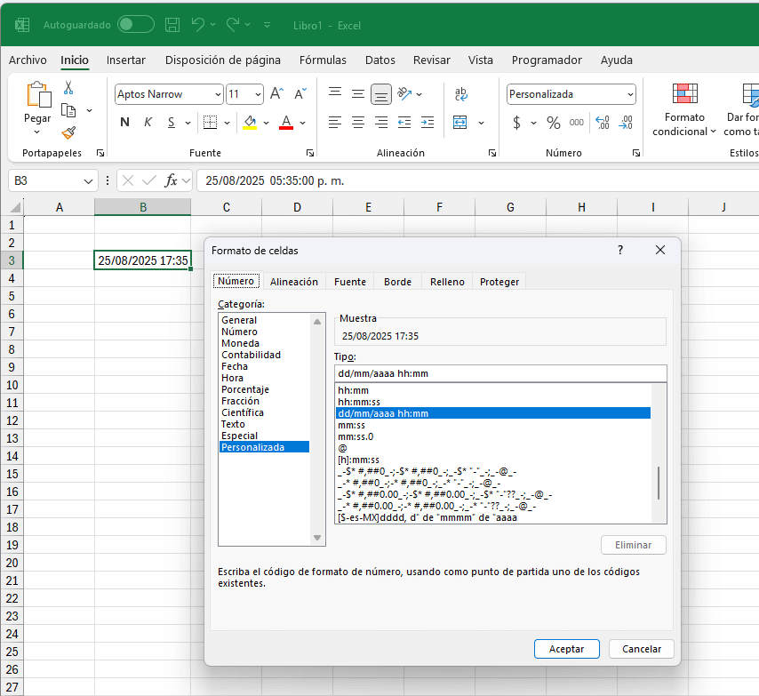Copy selection with the copy icon

click(68, 110)
